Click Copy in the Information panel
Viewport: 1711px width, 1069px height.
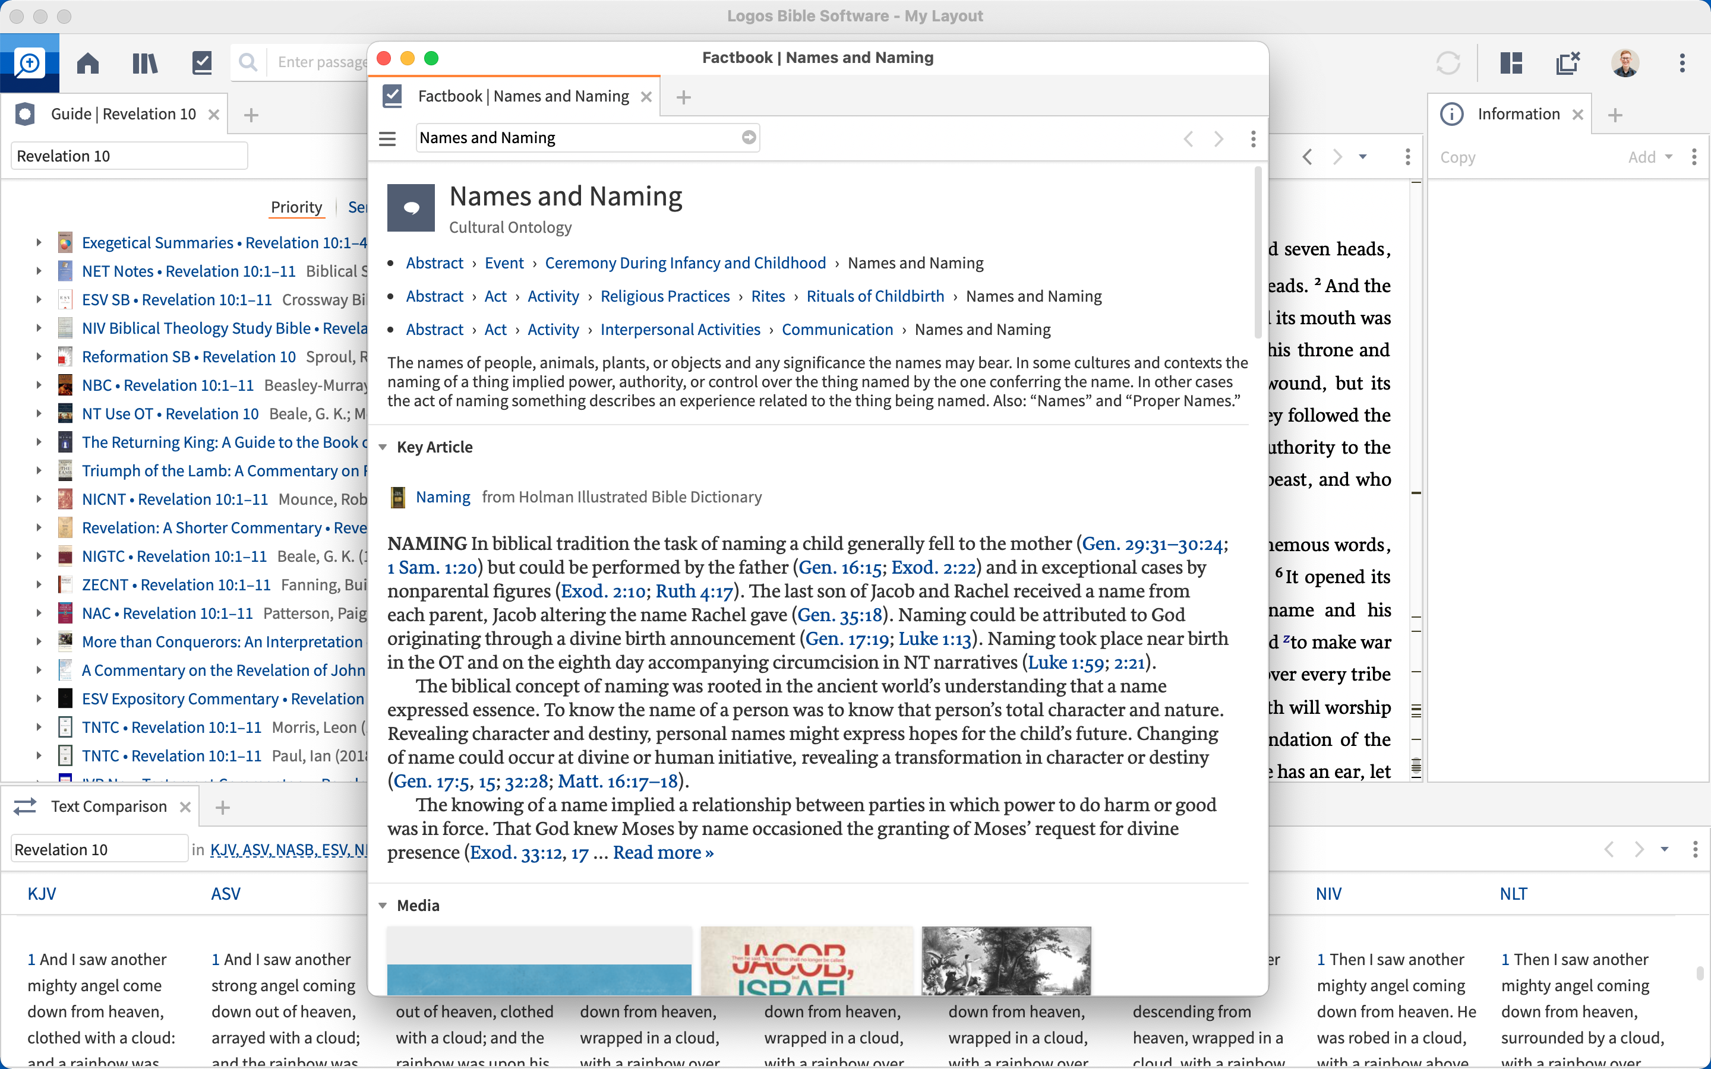pyautogui.click(x=1458, y=157)
